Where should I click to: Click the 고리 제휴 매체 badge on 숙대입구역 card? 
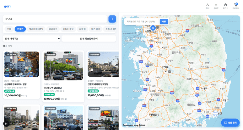point(51,55)
